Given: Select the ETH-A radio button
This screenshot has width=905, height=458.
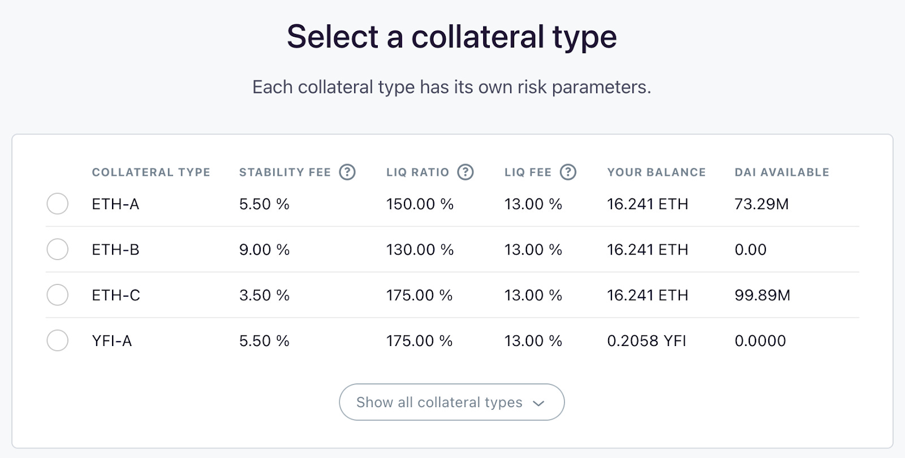Looking at the screenshot, I should 58,204.
